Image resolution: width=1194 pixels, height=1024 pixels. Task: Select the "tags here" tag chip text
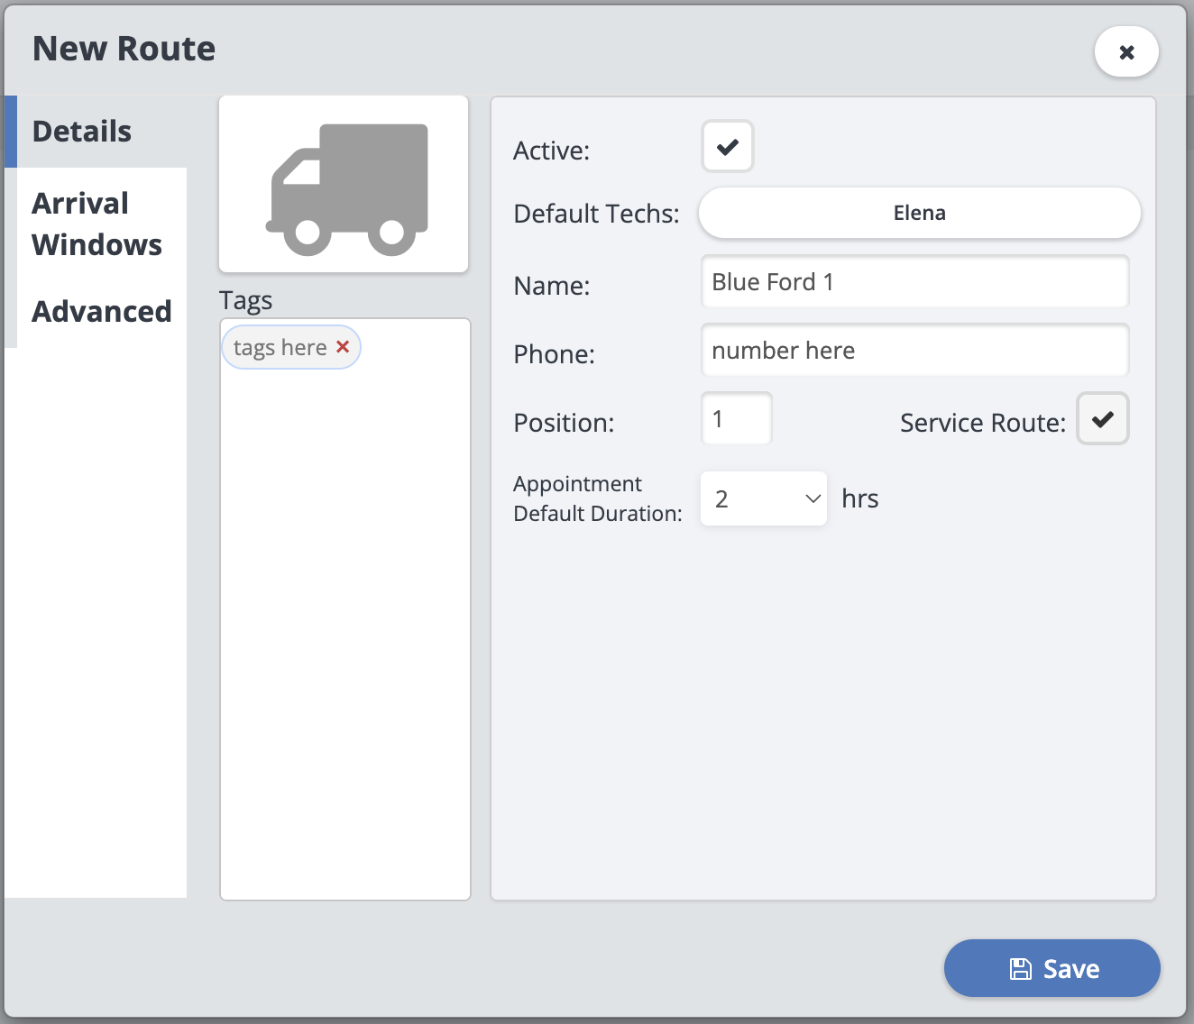pyautogui.click(x=280, y=348)
